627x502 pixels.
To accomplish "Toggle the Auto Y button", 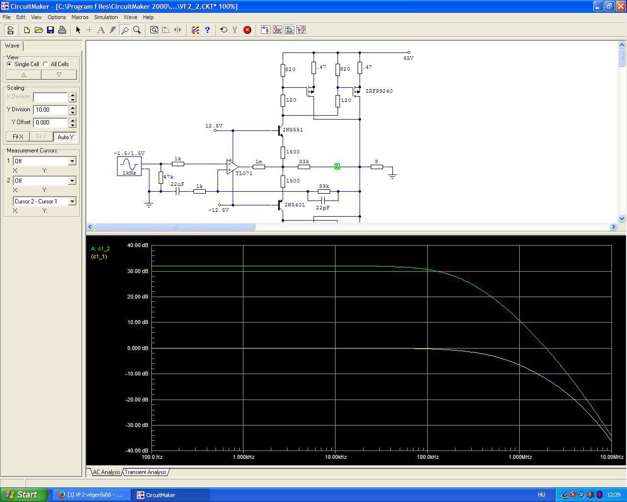I will coord(65,137).
